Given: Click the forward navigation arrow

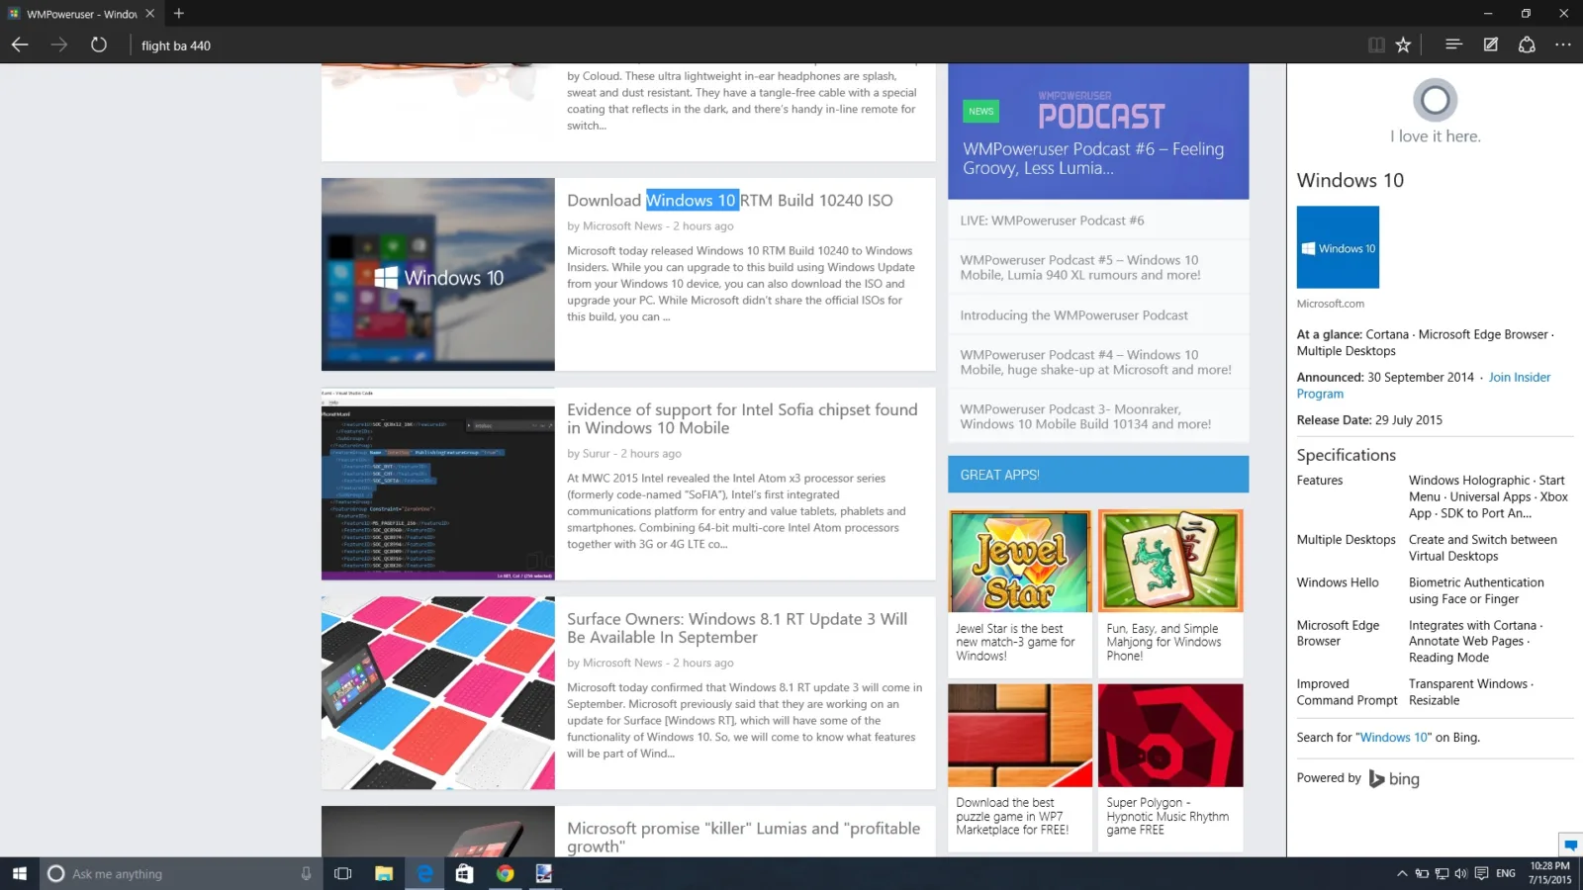Looking at the screenshot, I should coord(59,44).
